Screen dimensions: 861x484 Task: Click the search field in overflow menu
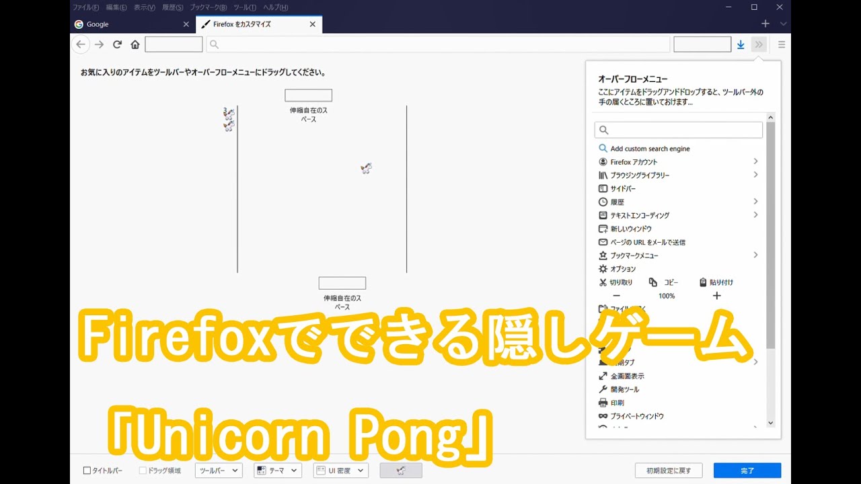[x=678, y=130]
